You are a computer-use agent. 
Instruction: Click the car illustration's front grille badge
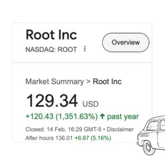click(144, 135)
